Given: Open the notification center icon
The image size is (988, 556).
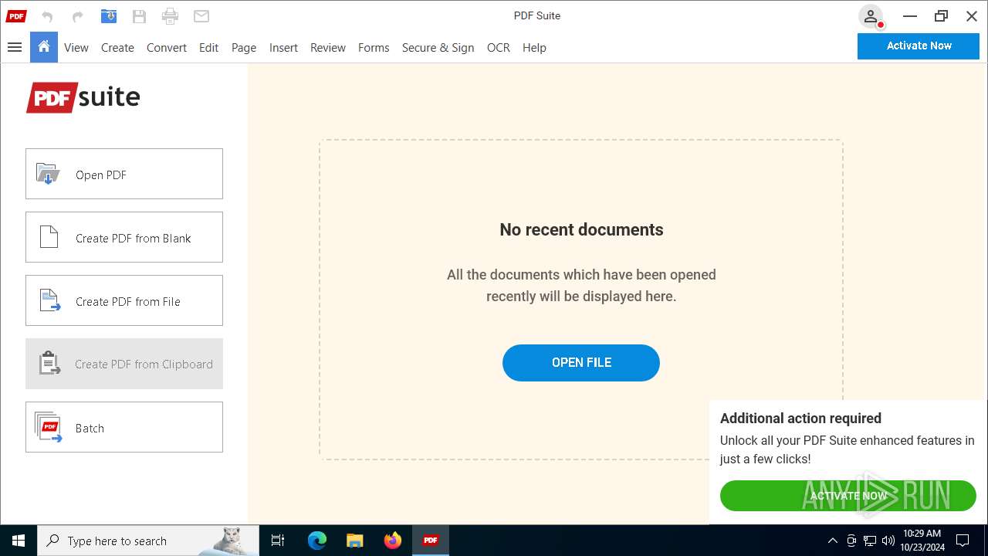Looking at the screenshot, I should pos(963,541).
